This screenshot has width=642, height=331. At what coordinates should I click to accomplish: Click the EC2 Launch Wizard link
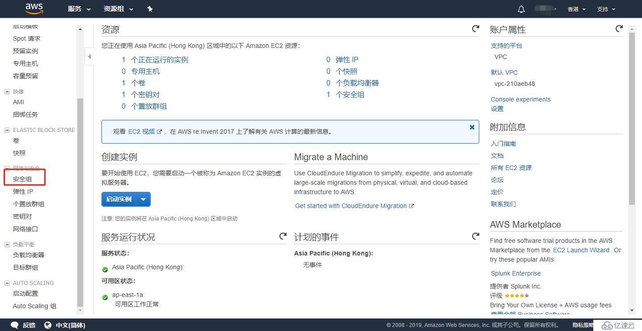tap(581, 250)
